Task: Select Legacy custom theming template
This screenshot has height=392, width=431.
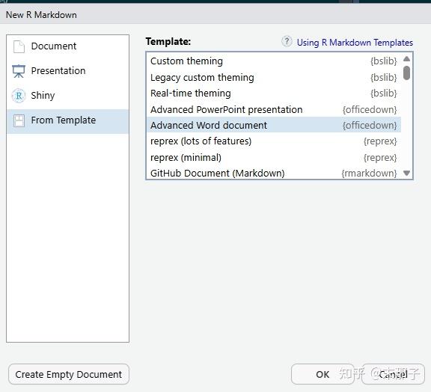Action: point(274,77)
